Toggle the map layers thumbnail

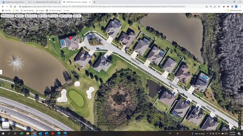6,125
